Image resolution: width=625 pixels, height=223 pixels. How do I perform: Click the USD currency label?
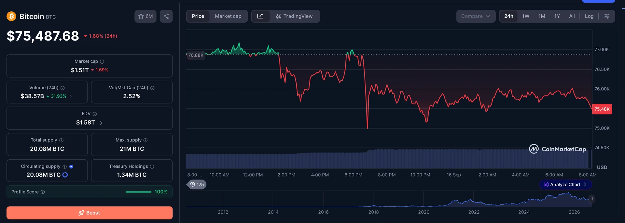coord(602,167)
